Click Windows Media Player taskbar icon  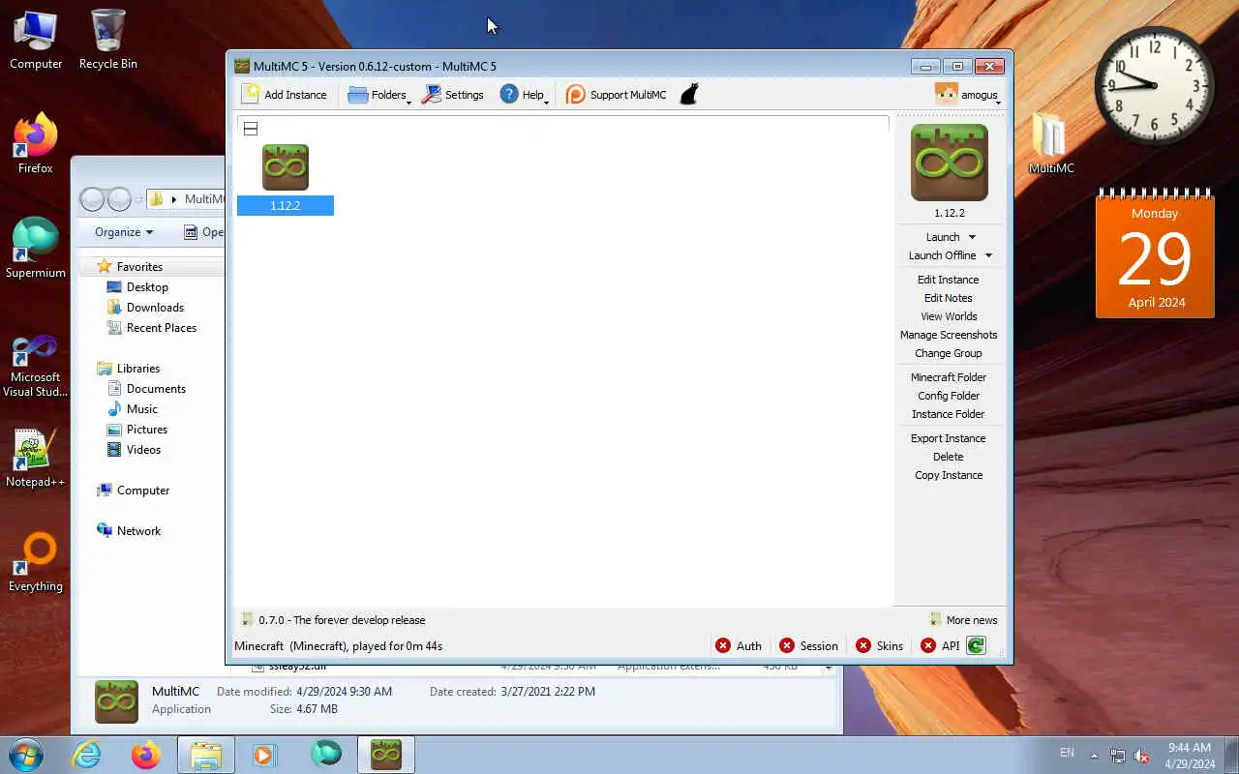[x=265, y=755]
